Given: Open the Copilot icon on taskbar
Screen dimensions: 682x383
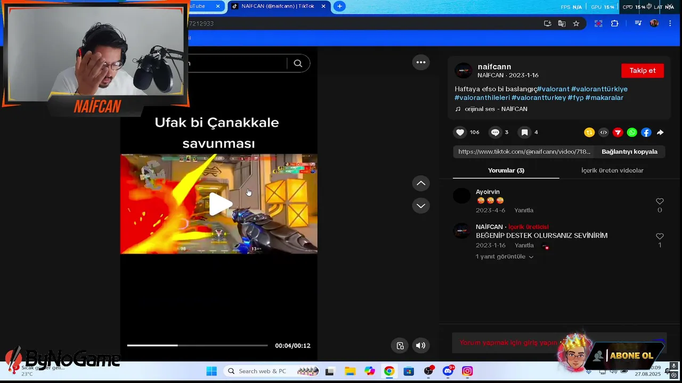Looking at the screenshot, I should pos(369,371).
